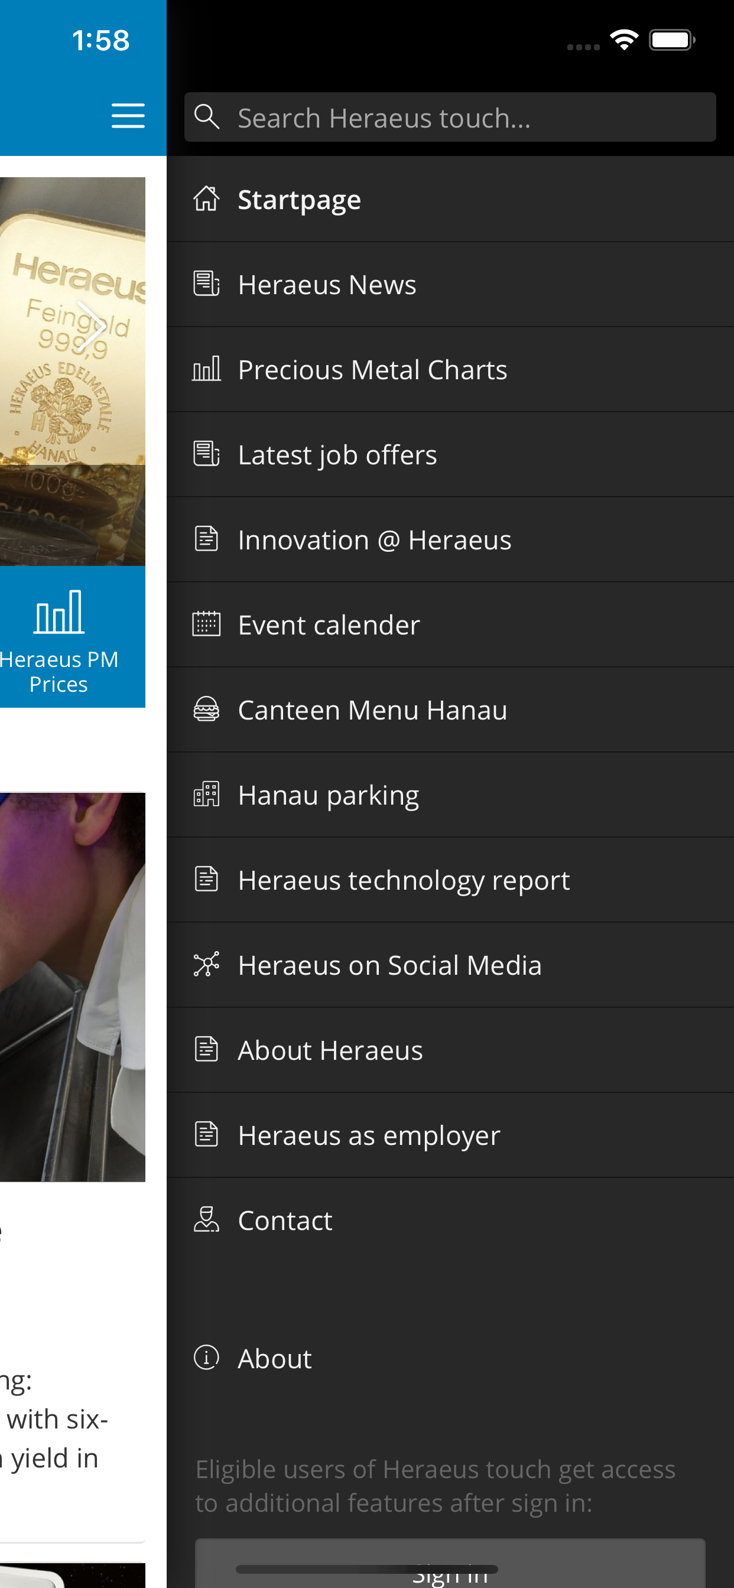The image size is (734, 1588).
Task: Tap the Sign in button
Action: click(x=450, y=1564)
